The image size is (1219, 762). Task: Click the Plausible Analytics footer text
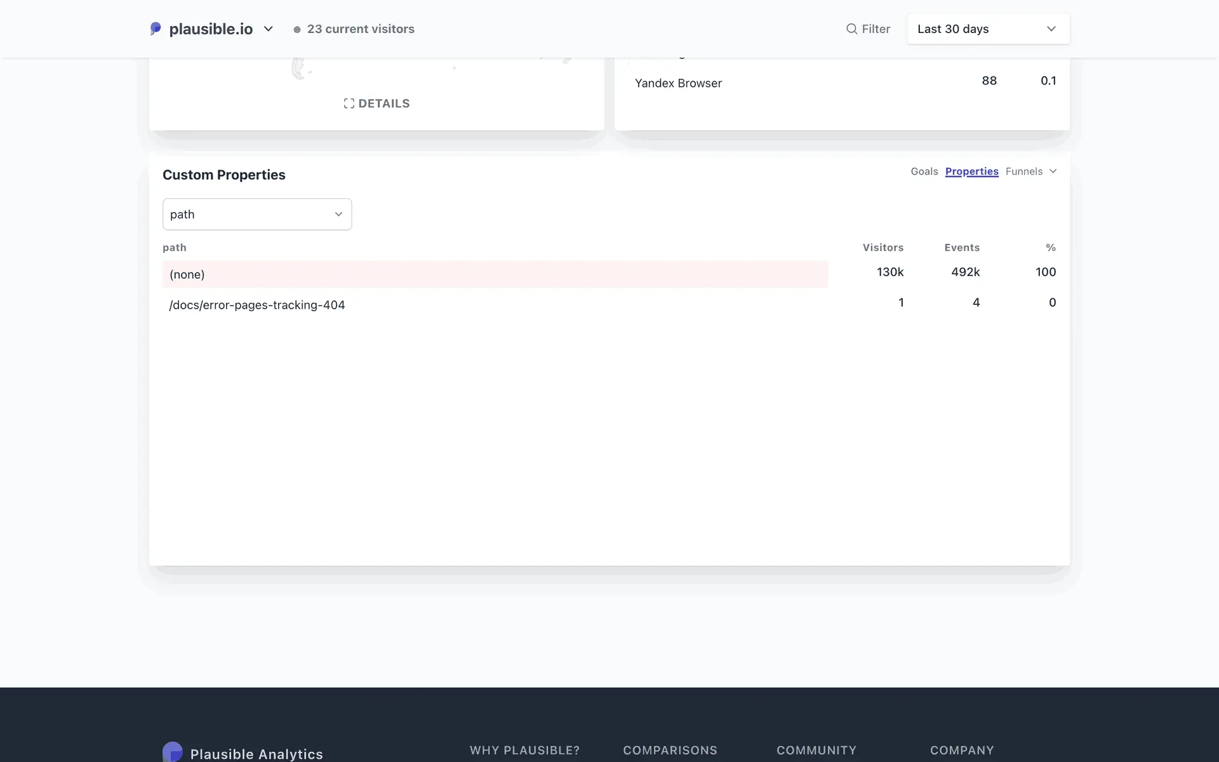pos(256,754)
